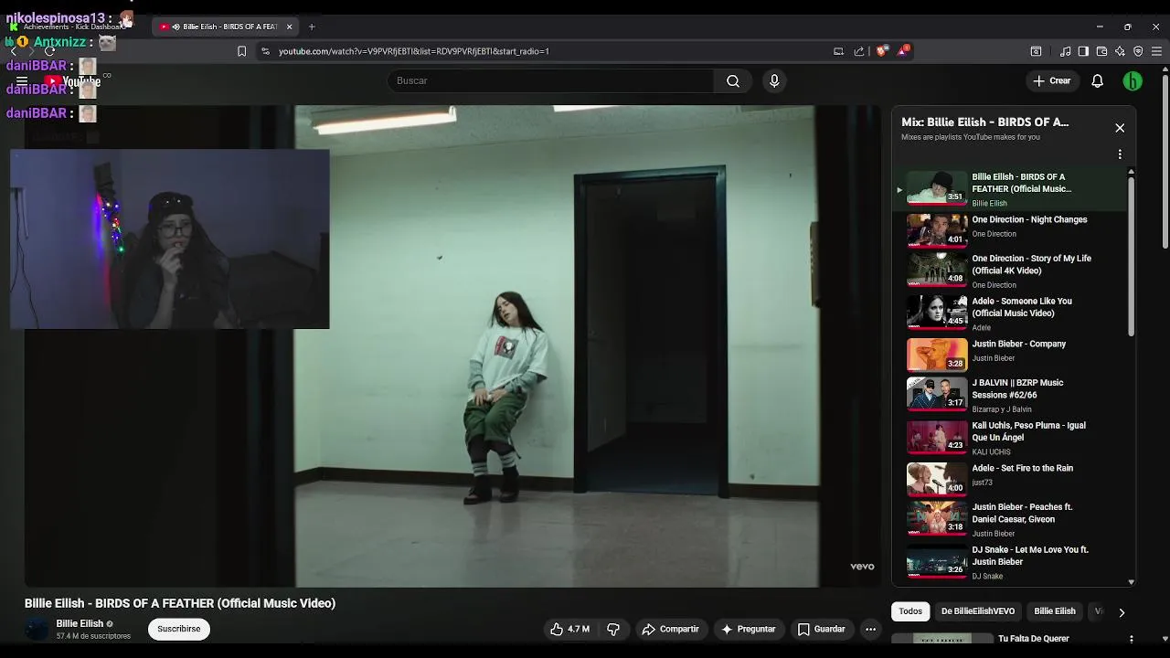
Task: Select current BIRDS OF A FEATHER playlist item
Action: coord(1010,189)
